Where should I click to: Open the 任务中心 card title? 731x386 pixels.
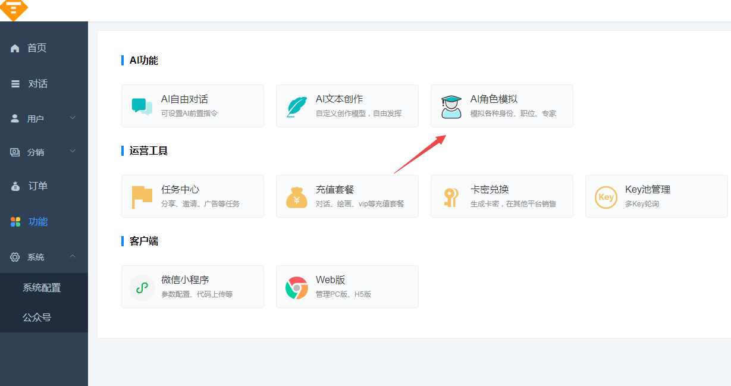(180, 190)
